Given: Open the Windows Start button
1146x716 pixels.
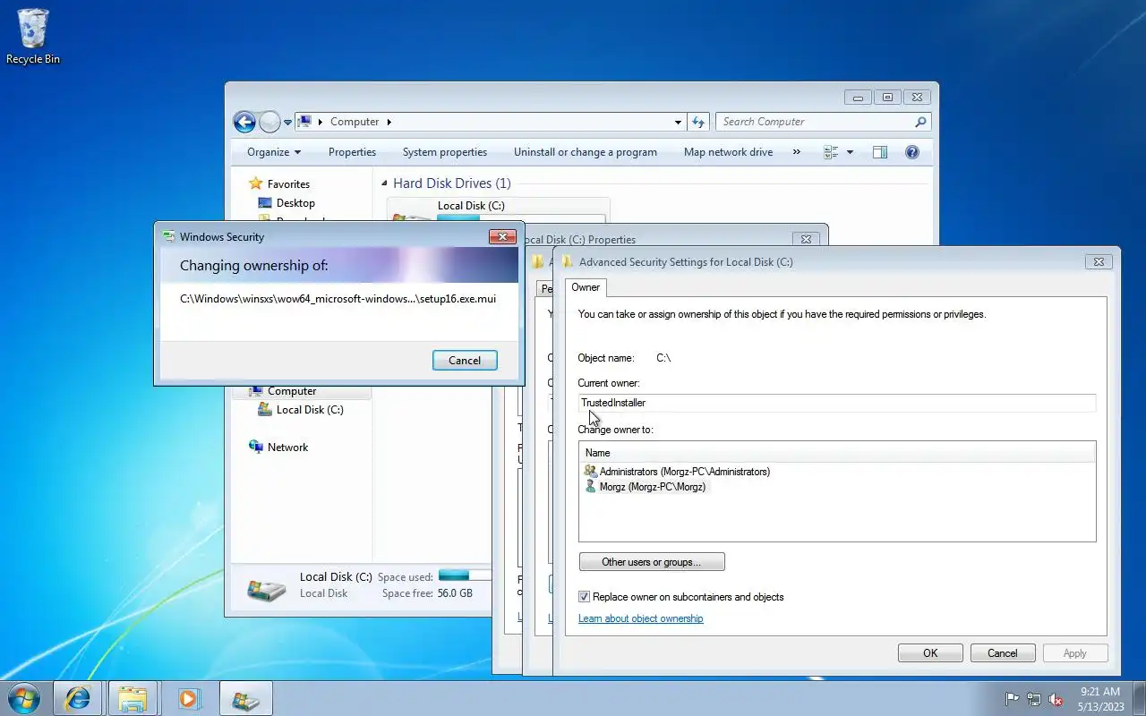Looking at the screenshot, I should tap(23, 698).
